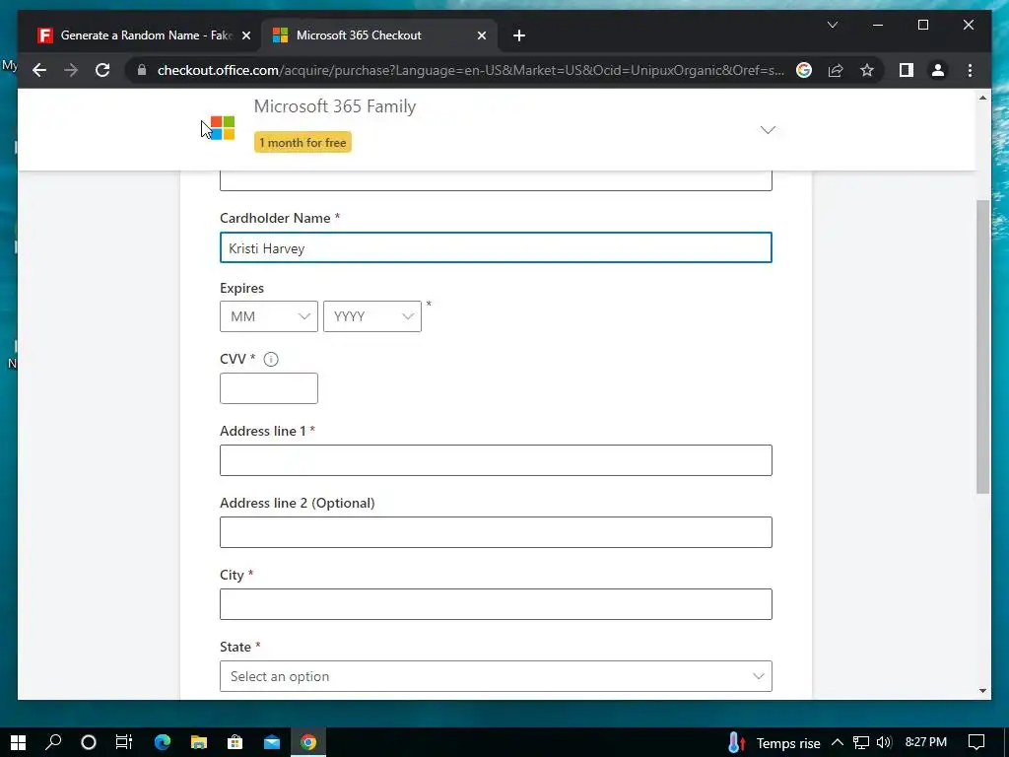Open tab search chevron in title bar
The image size is (1009, 757).
click(x=832, y=25)
